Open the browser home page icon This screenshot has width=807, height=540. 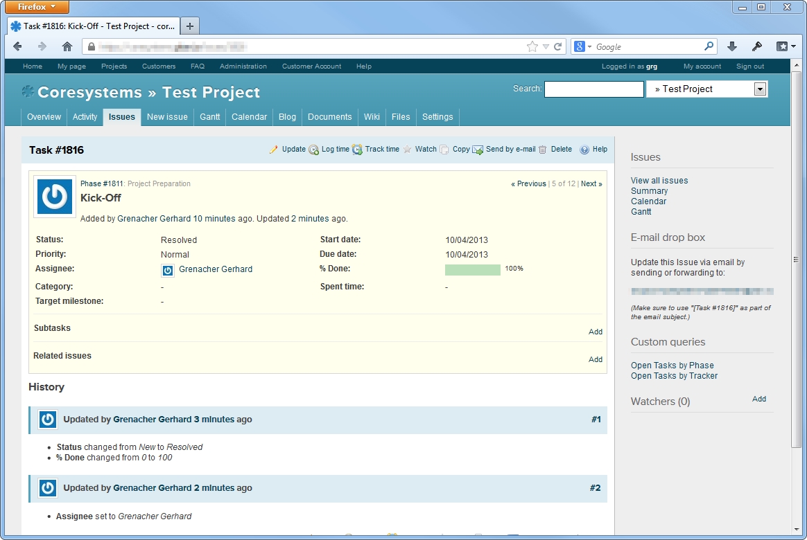(x=67, y=47)
